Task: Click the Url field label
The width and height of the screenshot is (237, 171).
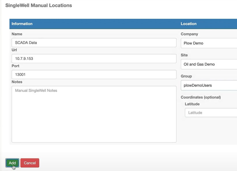Action: [x=14, y=50]
